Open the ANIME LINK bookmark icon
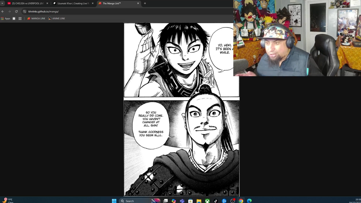 click(x=49, y=18)
